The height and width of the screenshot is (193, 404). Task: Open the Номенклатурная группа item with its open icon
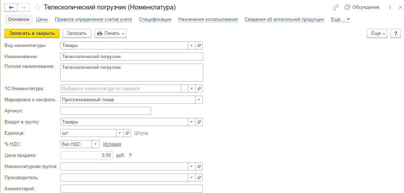click(199, 167)
